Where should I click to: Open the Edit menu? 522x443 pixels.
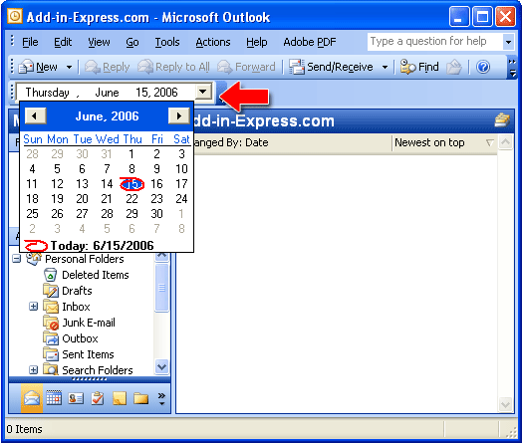point(63,42)
